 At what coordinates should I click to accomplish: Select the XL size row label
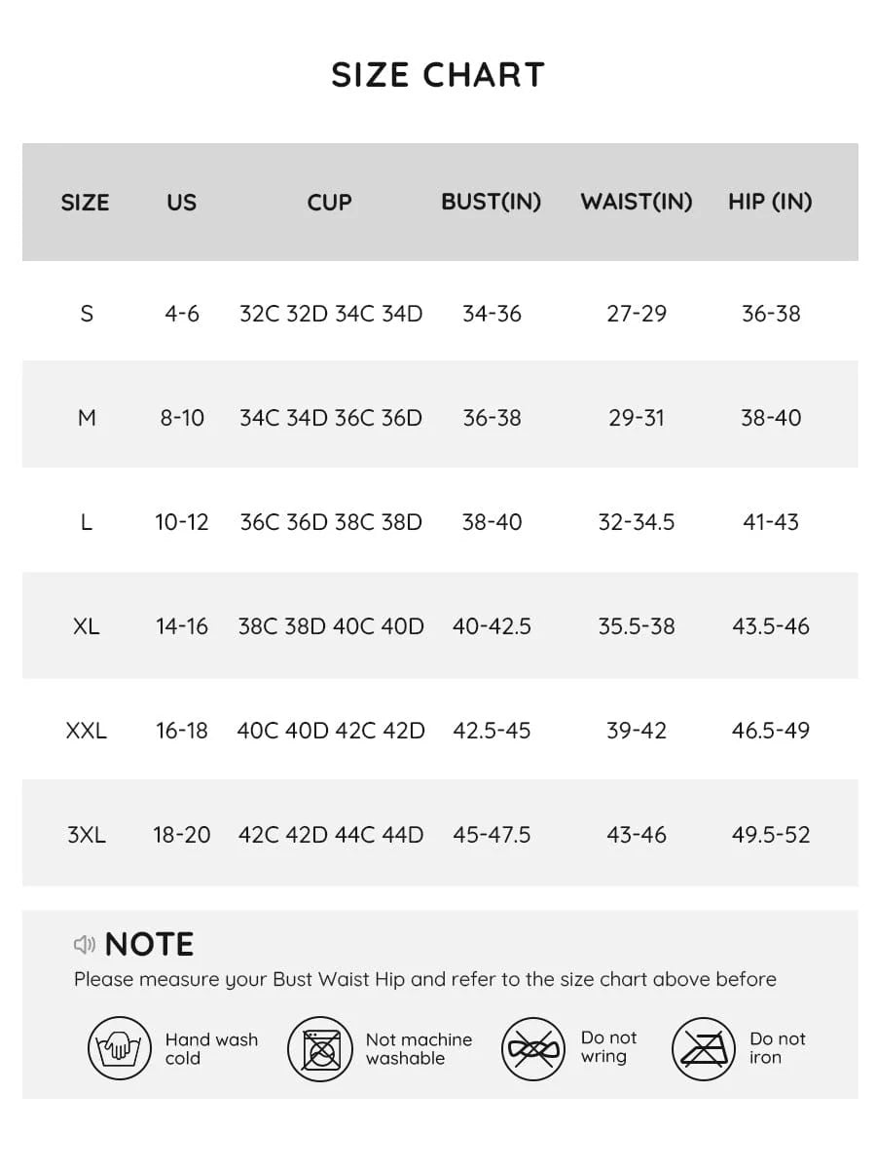click(x=86, y=626)
